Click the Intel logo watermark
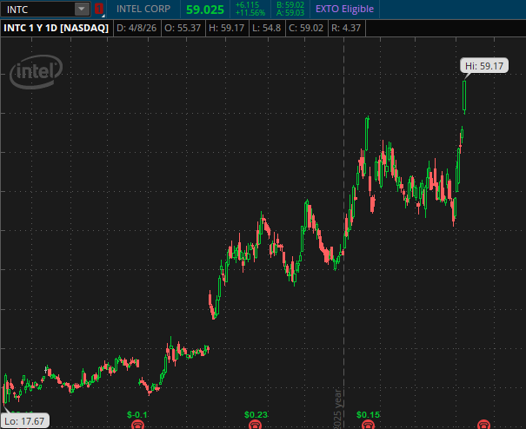 tap(37, 72)
